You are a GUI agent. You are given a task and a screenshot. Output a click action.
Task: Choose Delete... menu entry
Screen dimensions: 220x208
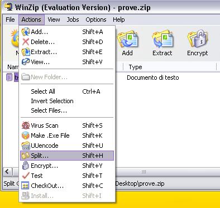pos(67,42)
